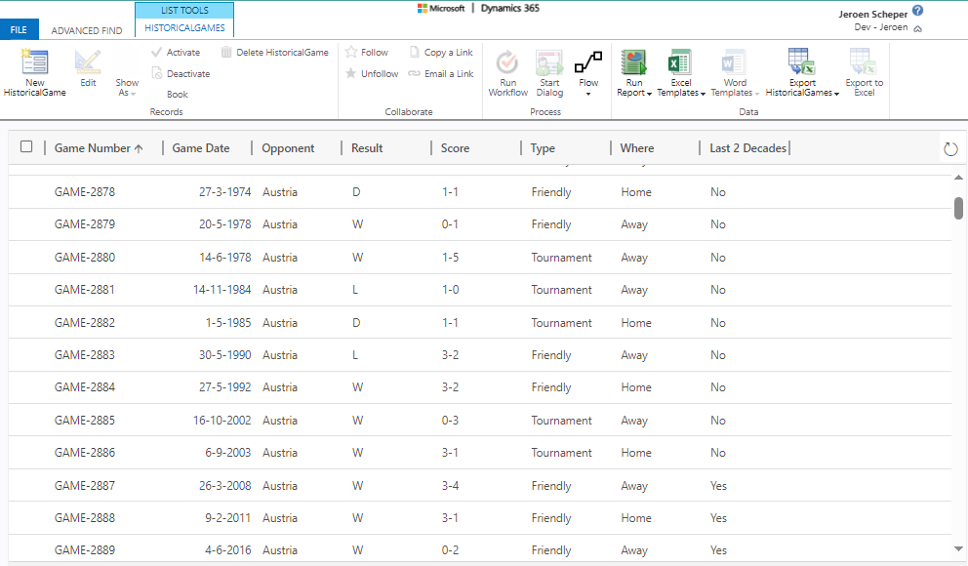The width and height of the screenshot is (968, 566).
Task: Click the Book button
Action: tap(178, 95)
